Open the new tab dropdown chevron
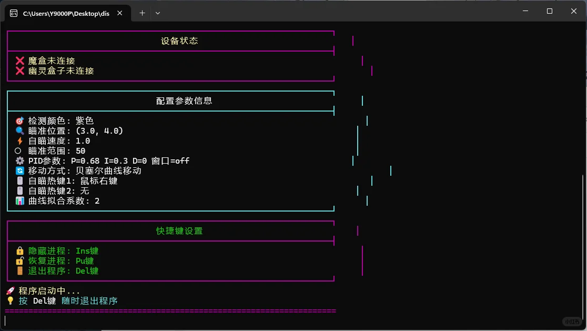 [x=157, y=13]
